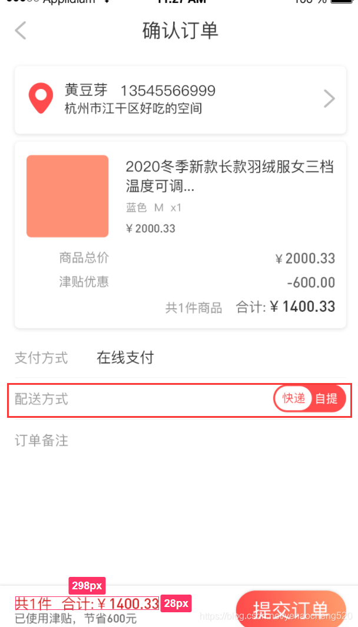
Task: Click the red location pin icon
Action: [41, 98]
